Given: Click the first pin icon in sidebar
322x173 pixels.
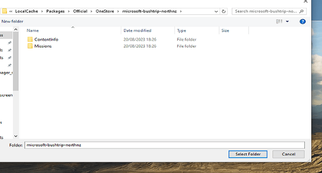Looking at the screenshot, I should pos(9,43).
